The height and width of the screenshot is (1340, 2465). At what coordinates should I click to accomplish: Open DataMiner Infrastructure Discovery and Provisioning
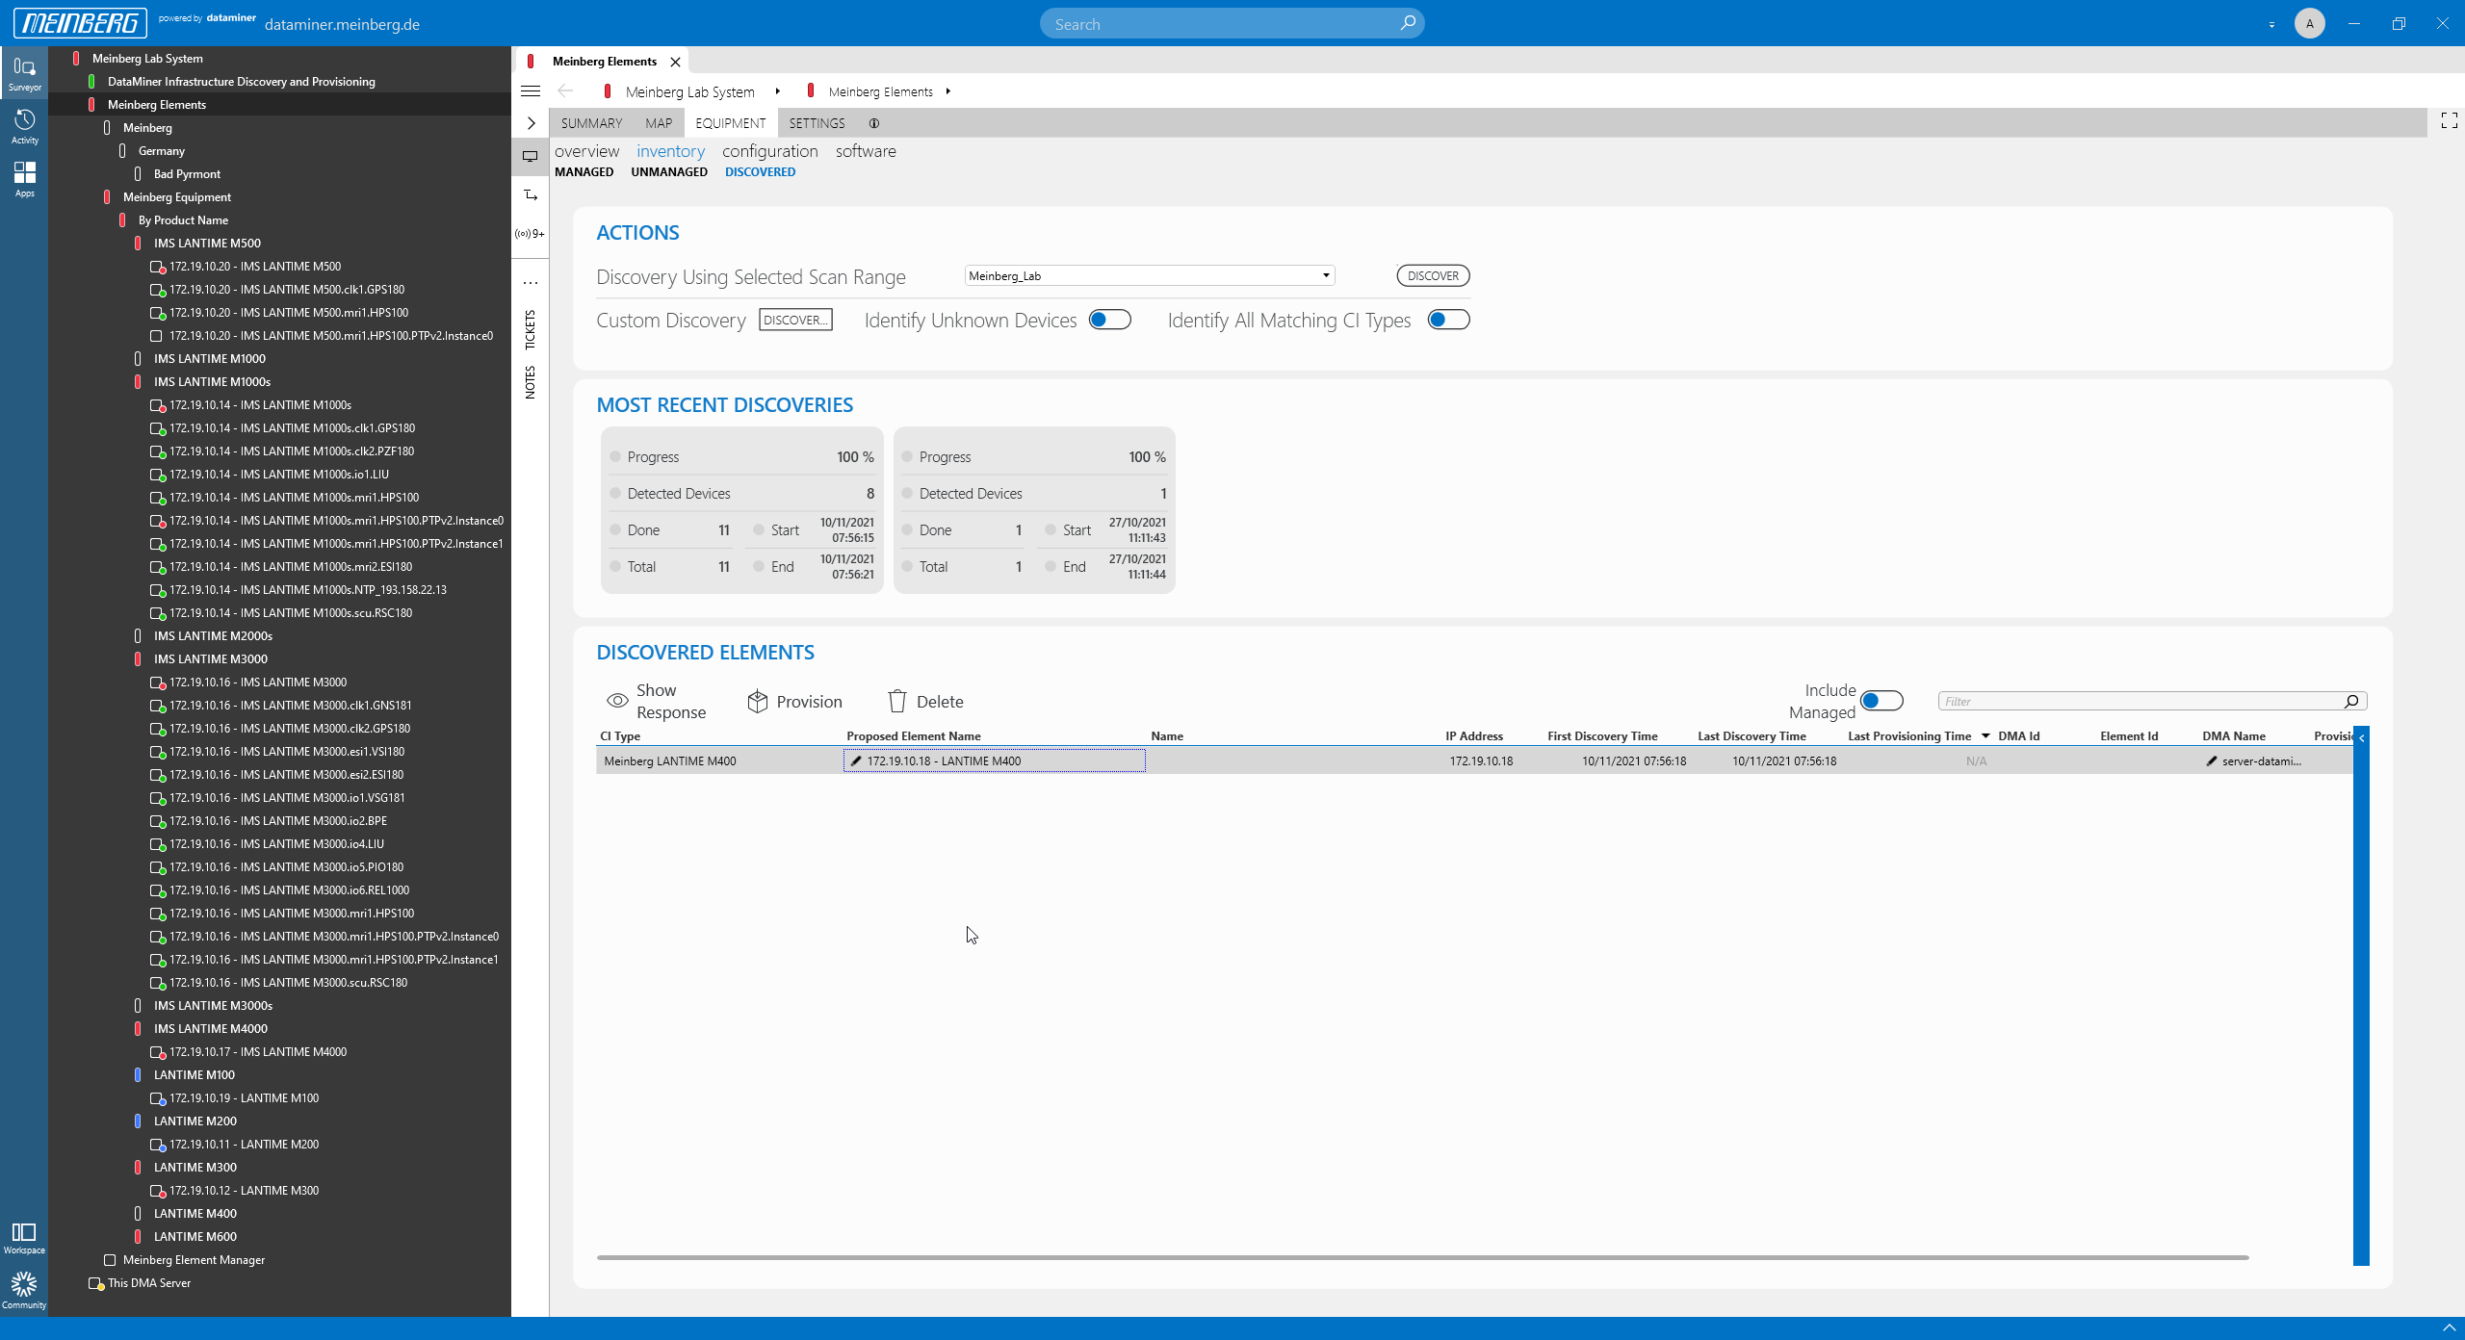(x=241, y=82)
